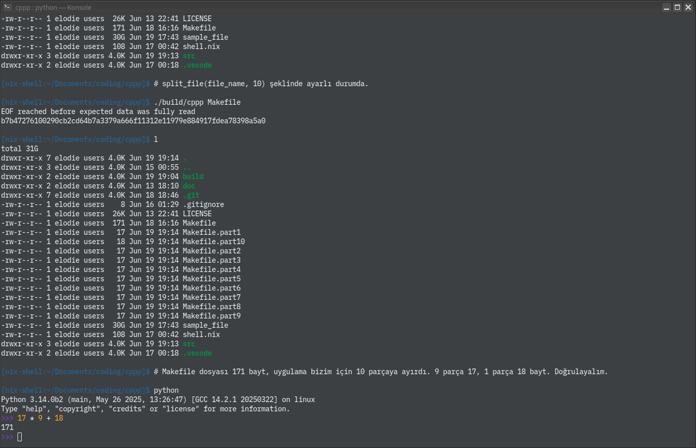Image resolution: width=696 pixels, height=448 pixels.
Task: Maximize the Konsole window
Action: (x=677, y=7)
